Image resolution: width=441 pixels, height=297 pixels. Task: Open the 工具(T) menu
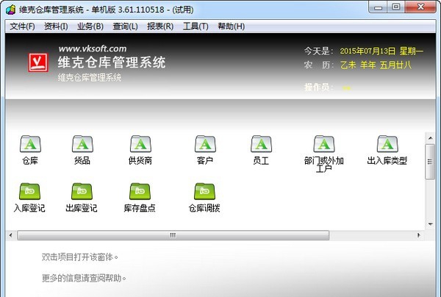click(x=196, y=26)
